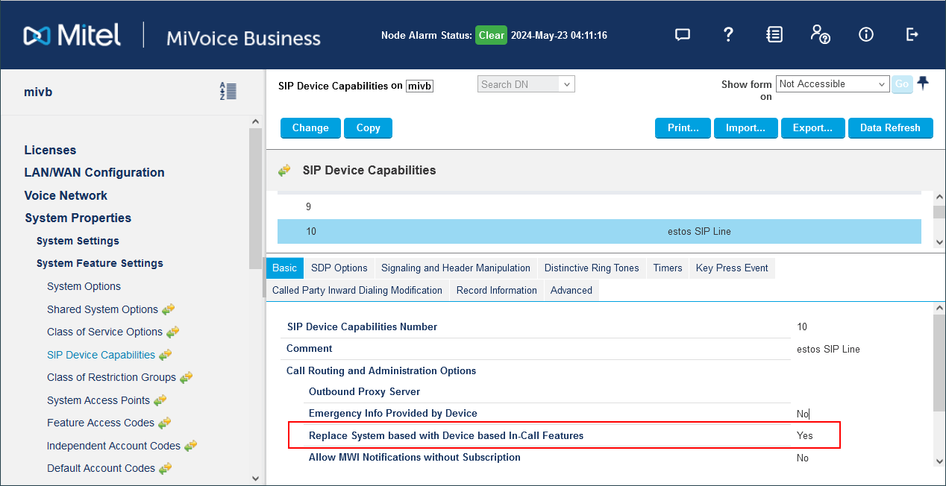Click the help question mark icon
Image resolution: width=946 pixels, height=486 pixels.
coord(729,34)
